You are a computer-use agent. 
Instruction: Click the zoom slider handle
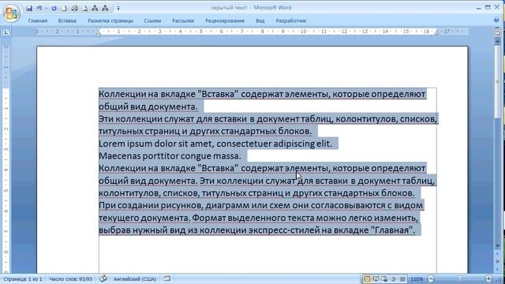(460, 278)
